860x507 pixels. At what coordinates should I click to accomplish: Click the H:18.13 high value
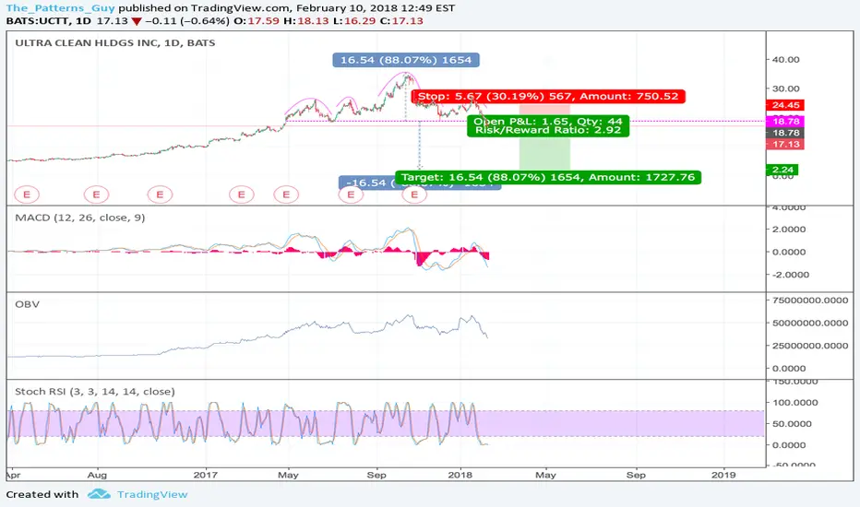(305, 21)
